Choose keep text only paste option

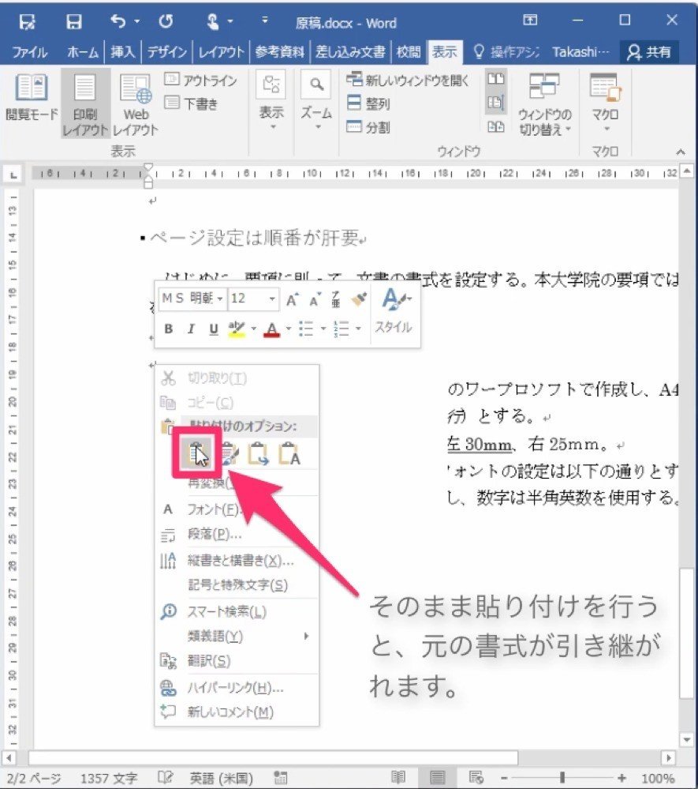[x=290, y=454]
